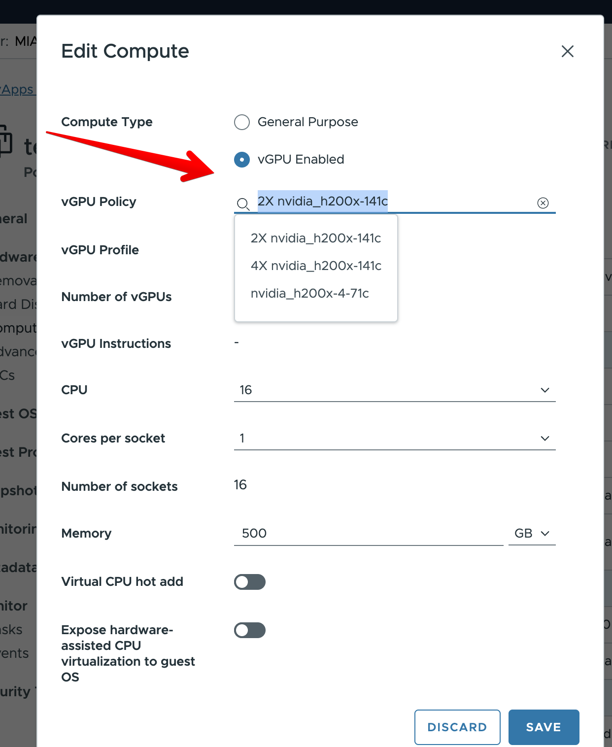Save the compute settings
This screenshot has width=612, height=747.
coord(544,727)
